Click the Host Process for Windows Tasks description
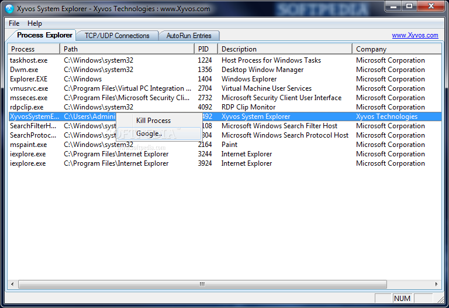The width and height of the screenshot is (449, 308). (x=271, y=60)
